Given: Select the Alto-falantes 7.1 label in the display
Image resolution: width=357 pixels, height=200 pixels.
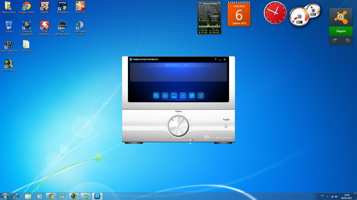Looking at the screenshot, I should (x=172, y=65).
